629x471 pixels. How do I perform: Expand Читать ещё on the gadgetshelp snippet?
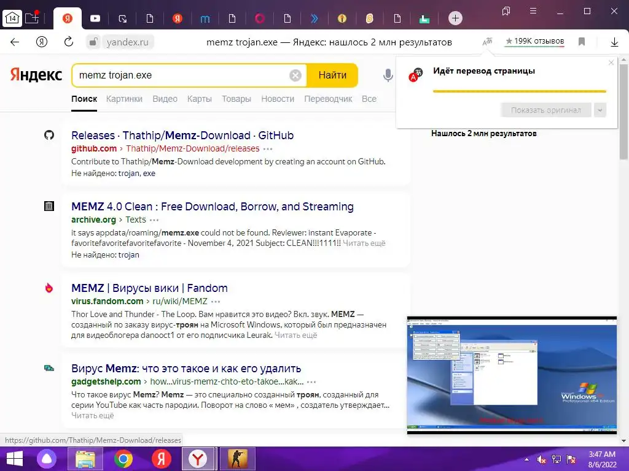93,416
